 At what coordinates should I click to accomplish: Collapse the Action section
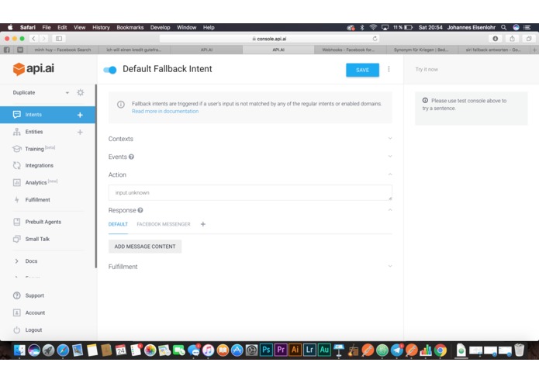(x=390, y=174)
